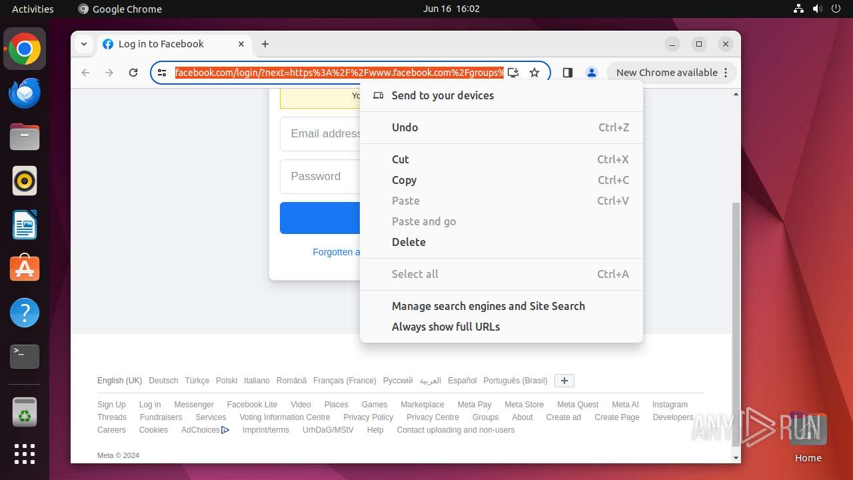Open the volume indicator in top bar

818,9
